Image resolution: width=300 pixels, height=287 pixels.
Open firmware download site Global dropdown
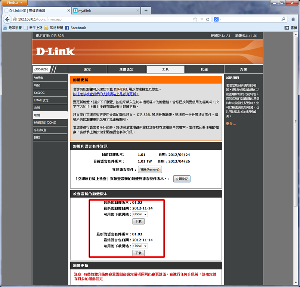click(x=140, y=214)
